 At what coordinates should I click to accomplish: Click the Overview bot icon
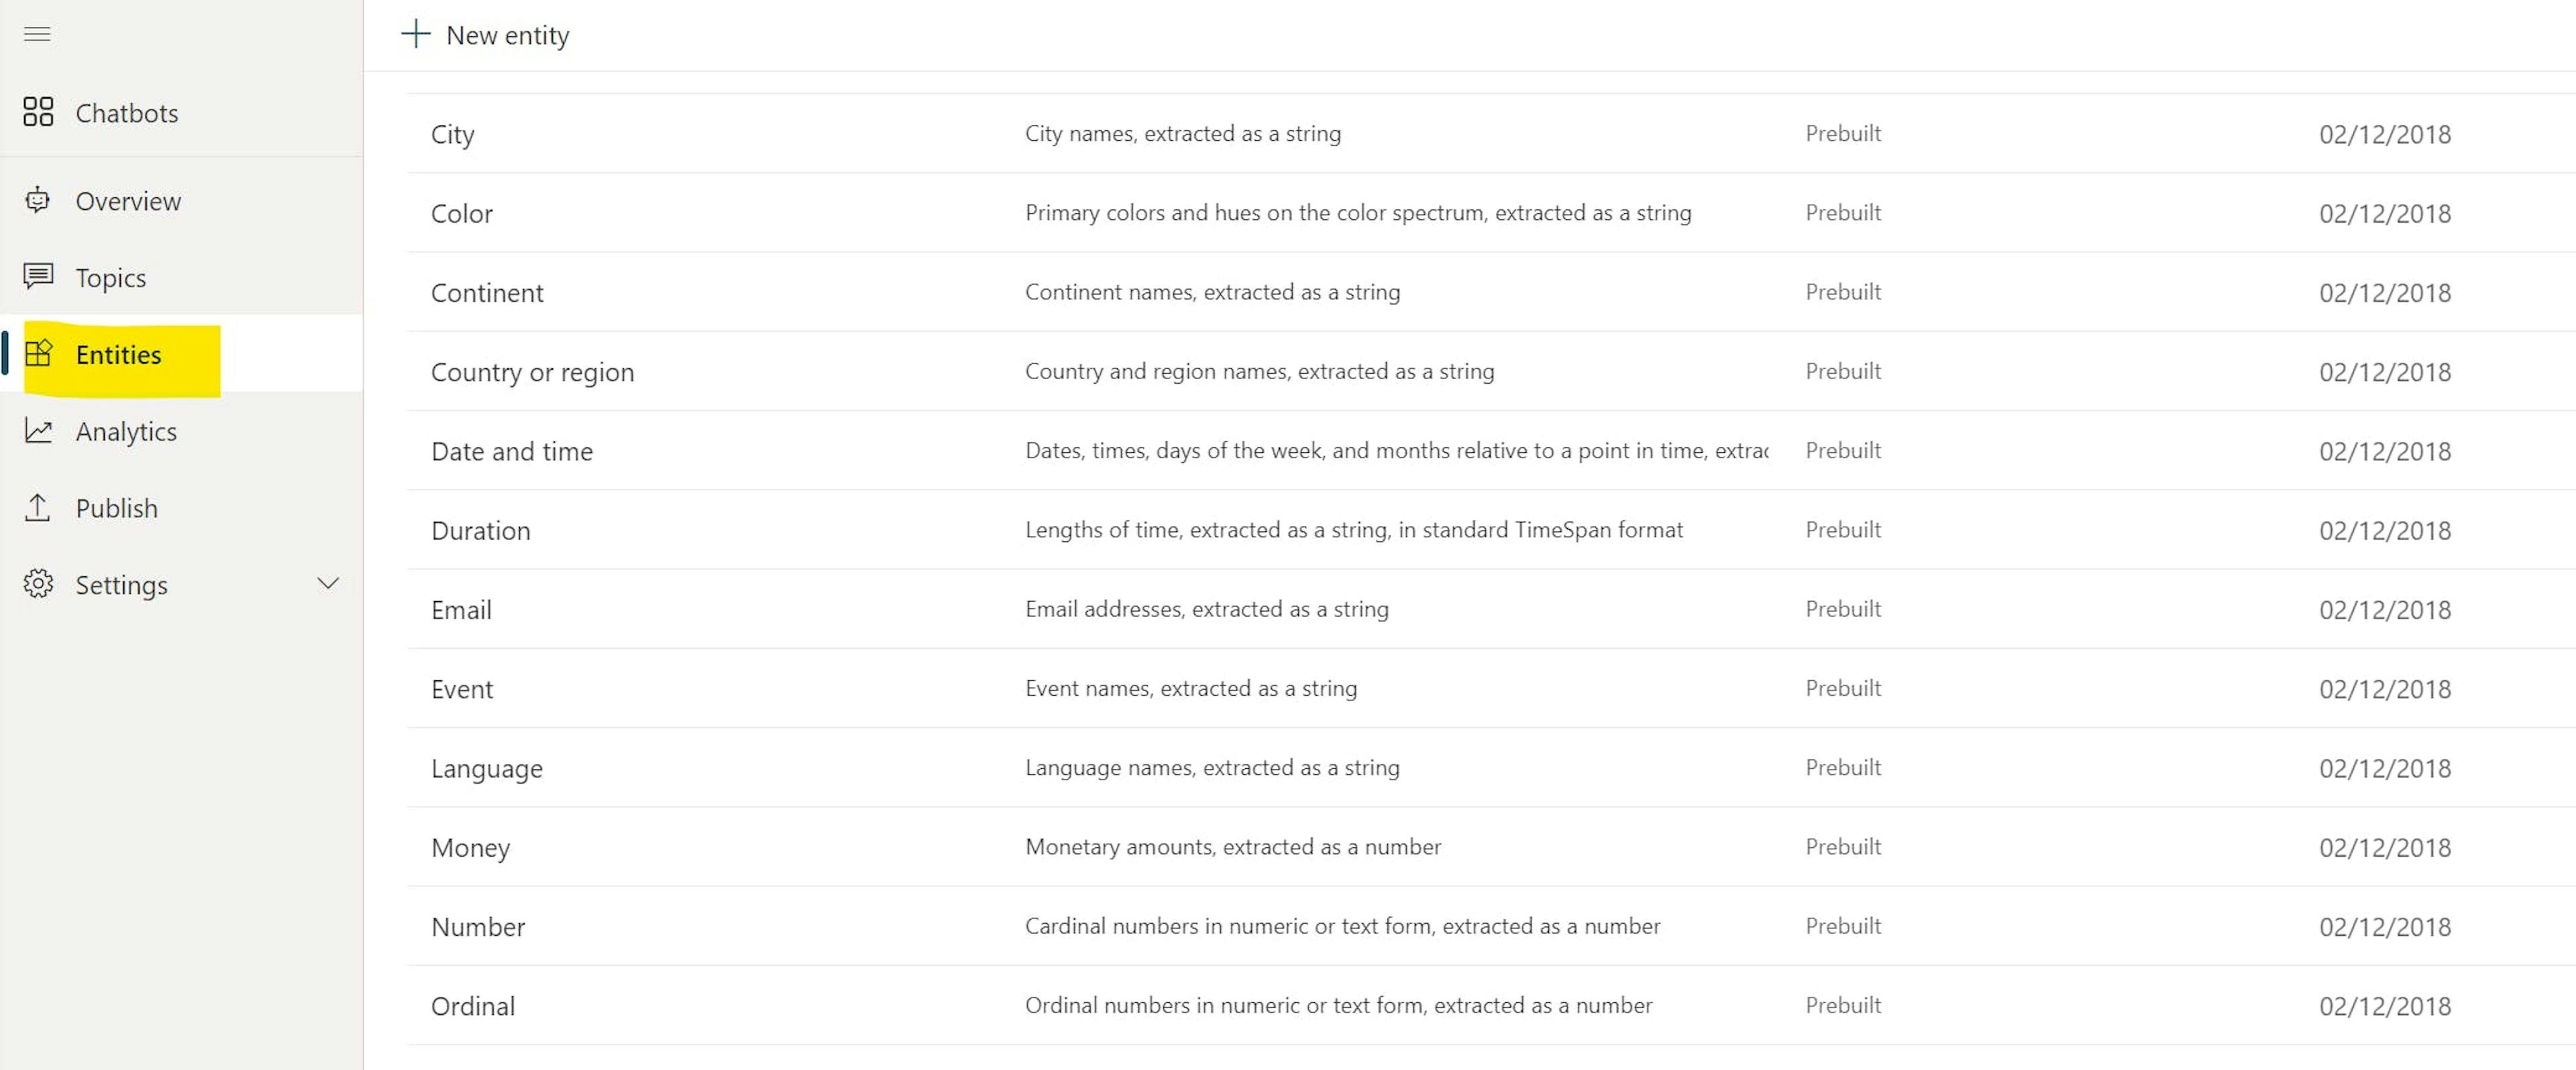pos(38,200)
